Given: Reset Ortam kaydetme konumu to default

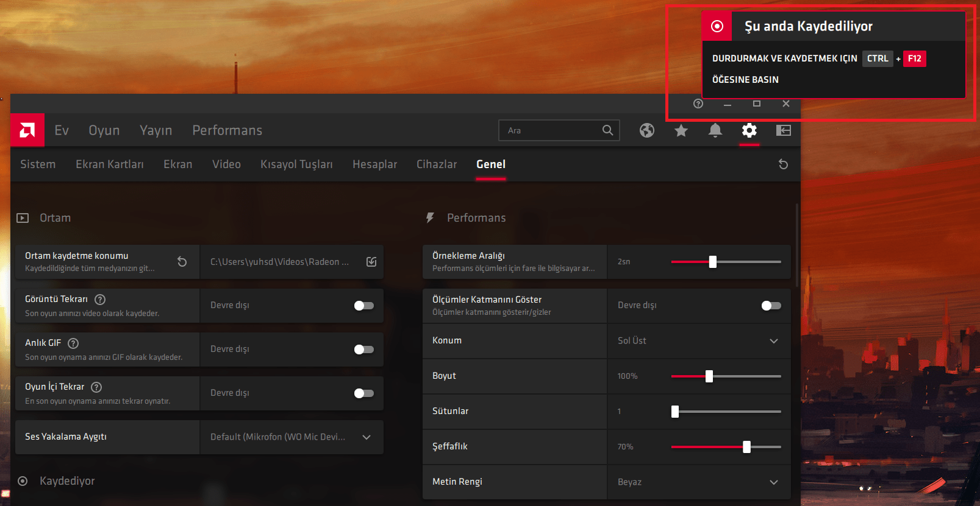Looking at the screenshot, I should pos(182,262).
